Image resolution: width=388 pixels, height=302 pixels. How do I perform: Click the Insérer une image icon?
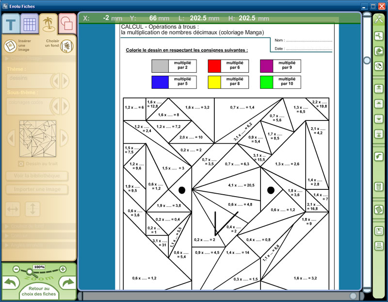(x=10, y=46)
